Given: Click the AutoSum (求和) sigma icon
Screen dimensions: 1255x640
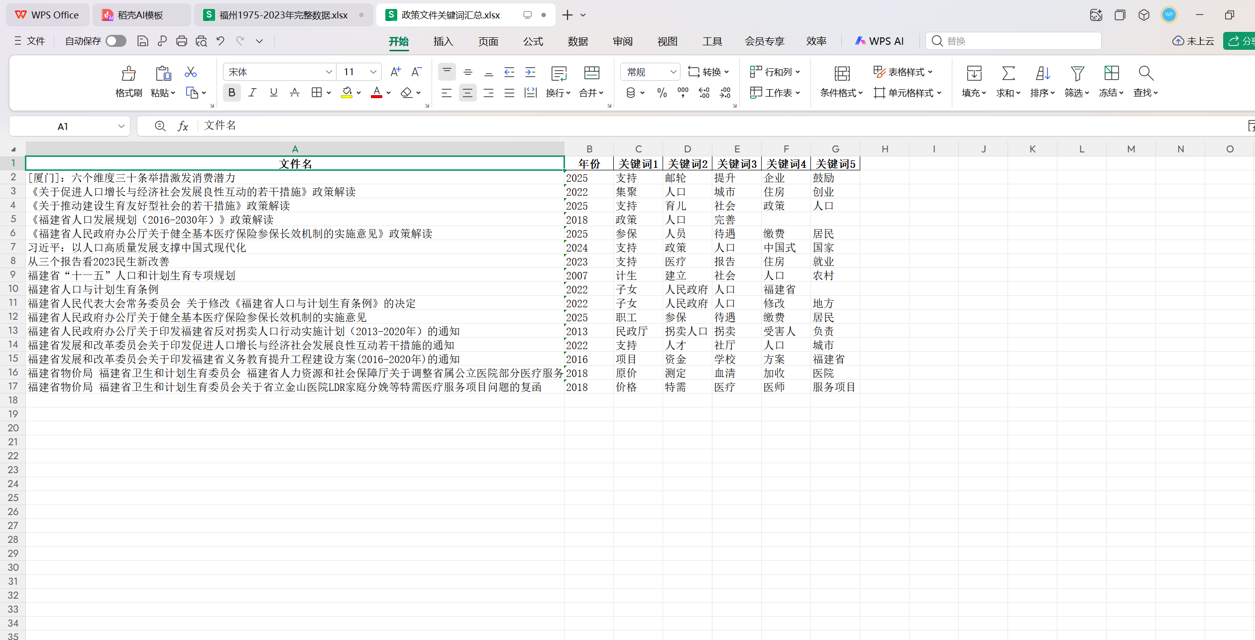Looking at the screenshot, I should tap(1008, 74).
